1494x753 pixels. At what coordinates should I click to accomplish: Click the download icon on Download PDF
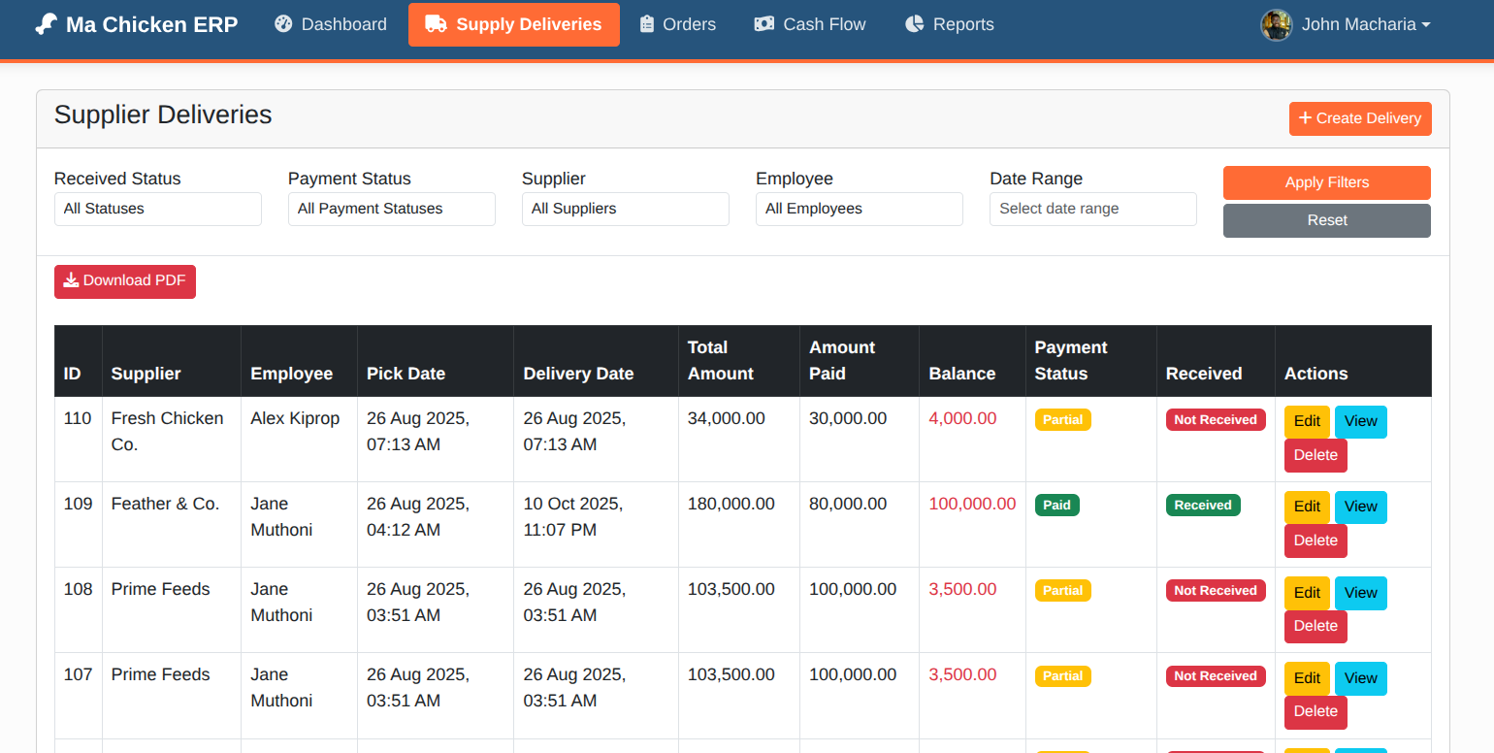tap(71, 280)
